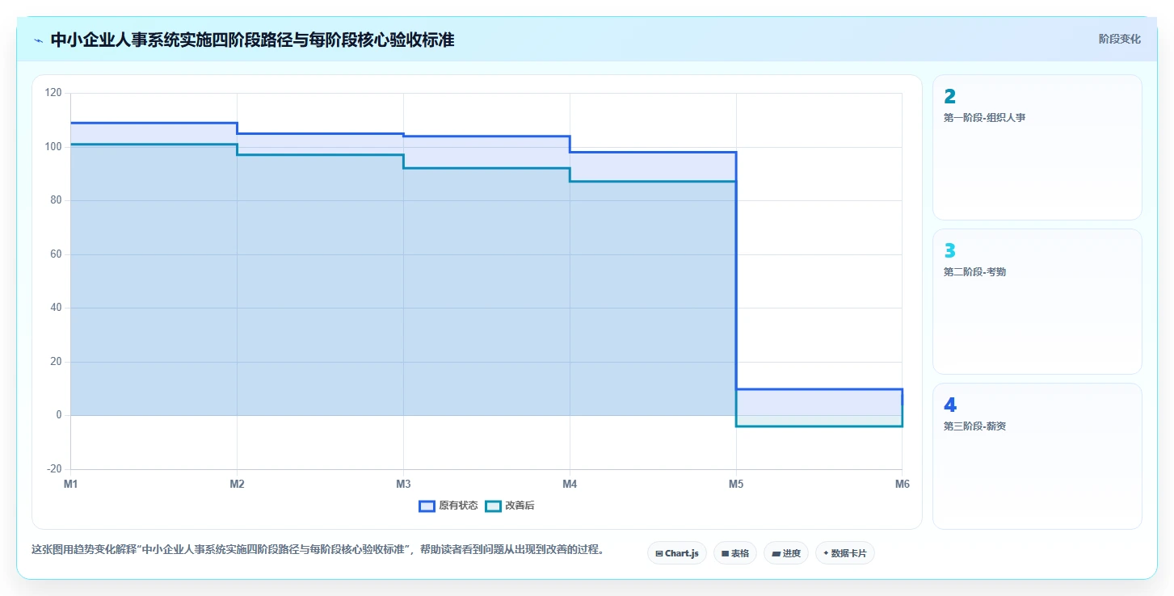Click the 改善后 teal legend swatch
This screenshot has width=1174, height=596.
[493, 506]
